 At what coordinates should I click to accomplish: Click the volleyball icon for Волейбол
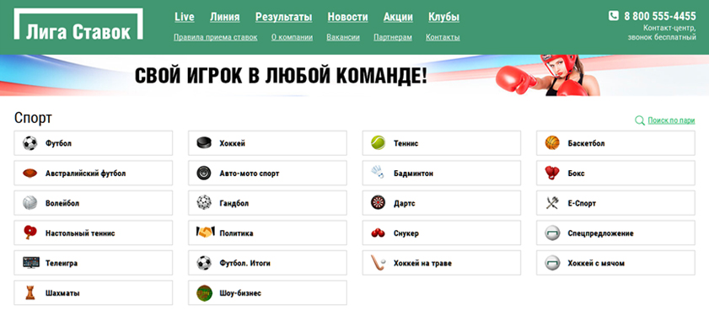30,203
